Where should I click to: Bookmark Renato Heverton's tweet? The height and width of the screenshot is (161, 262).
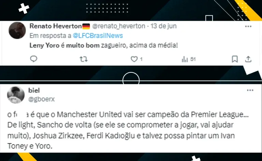tap(235, 59)
